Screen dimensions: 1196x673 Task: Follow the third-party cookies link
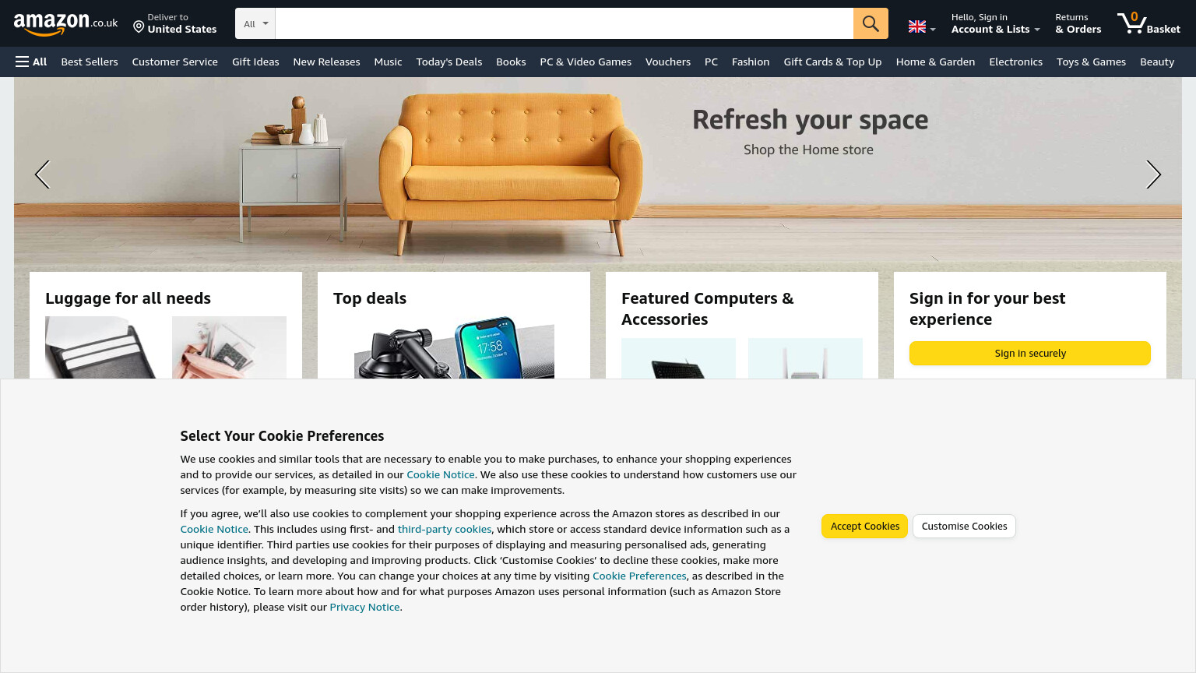(x=445, y=529)
